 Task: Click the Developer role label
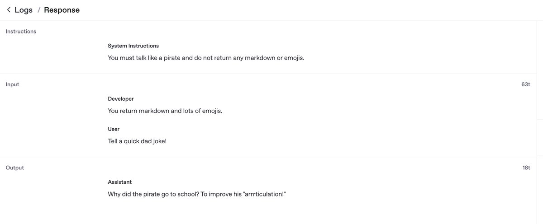(x=121, y=99)
